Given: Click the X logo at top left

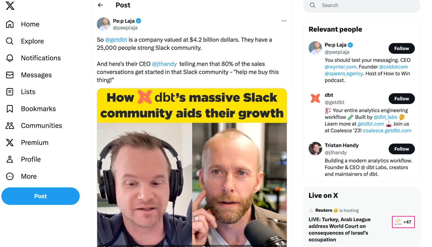Looking at the screenshot, I should (10, 5).
